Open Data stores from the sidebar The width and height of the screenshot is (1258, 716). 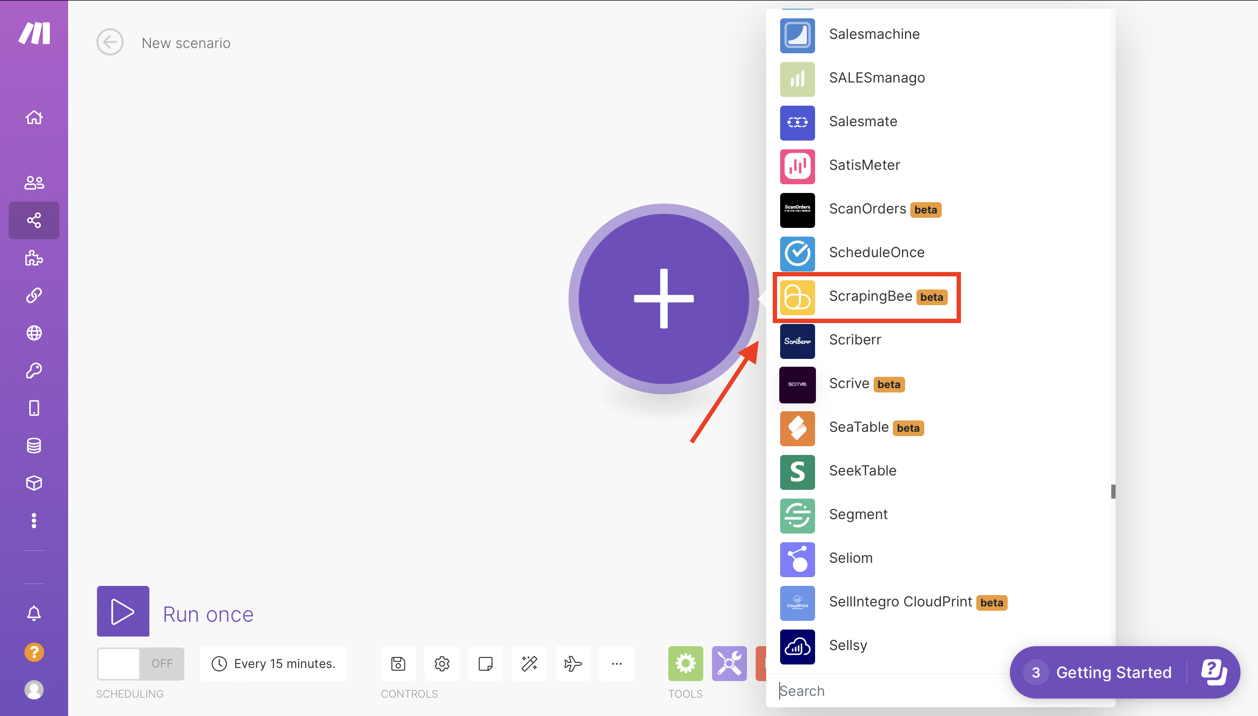34,445
